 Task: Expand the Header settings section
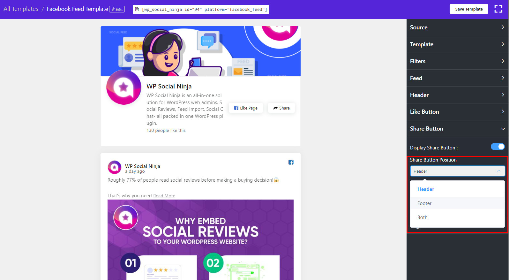click(x=457, y=95)
